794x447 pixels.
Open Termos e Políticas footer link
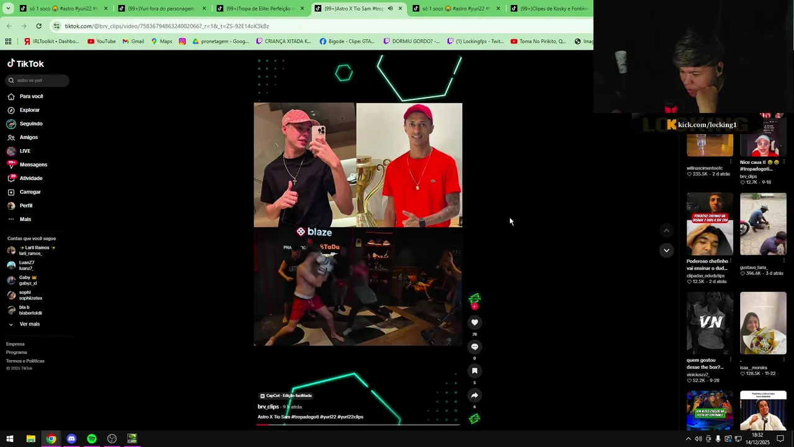tap(25, 361)
